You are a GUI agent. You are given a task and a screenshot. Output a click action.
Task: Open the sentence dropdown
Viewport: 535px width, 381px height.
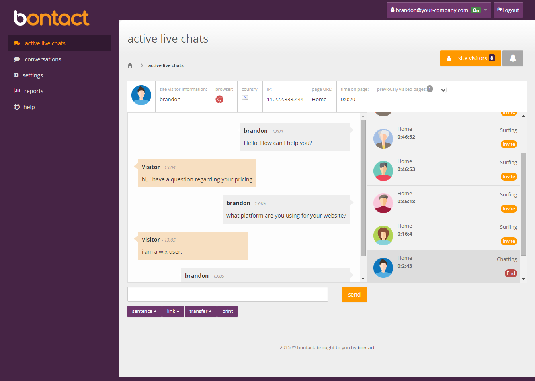pyautogui.click(x=144, y=311)
